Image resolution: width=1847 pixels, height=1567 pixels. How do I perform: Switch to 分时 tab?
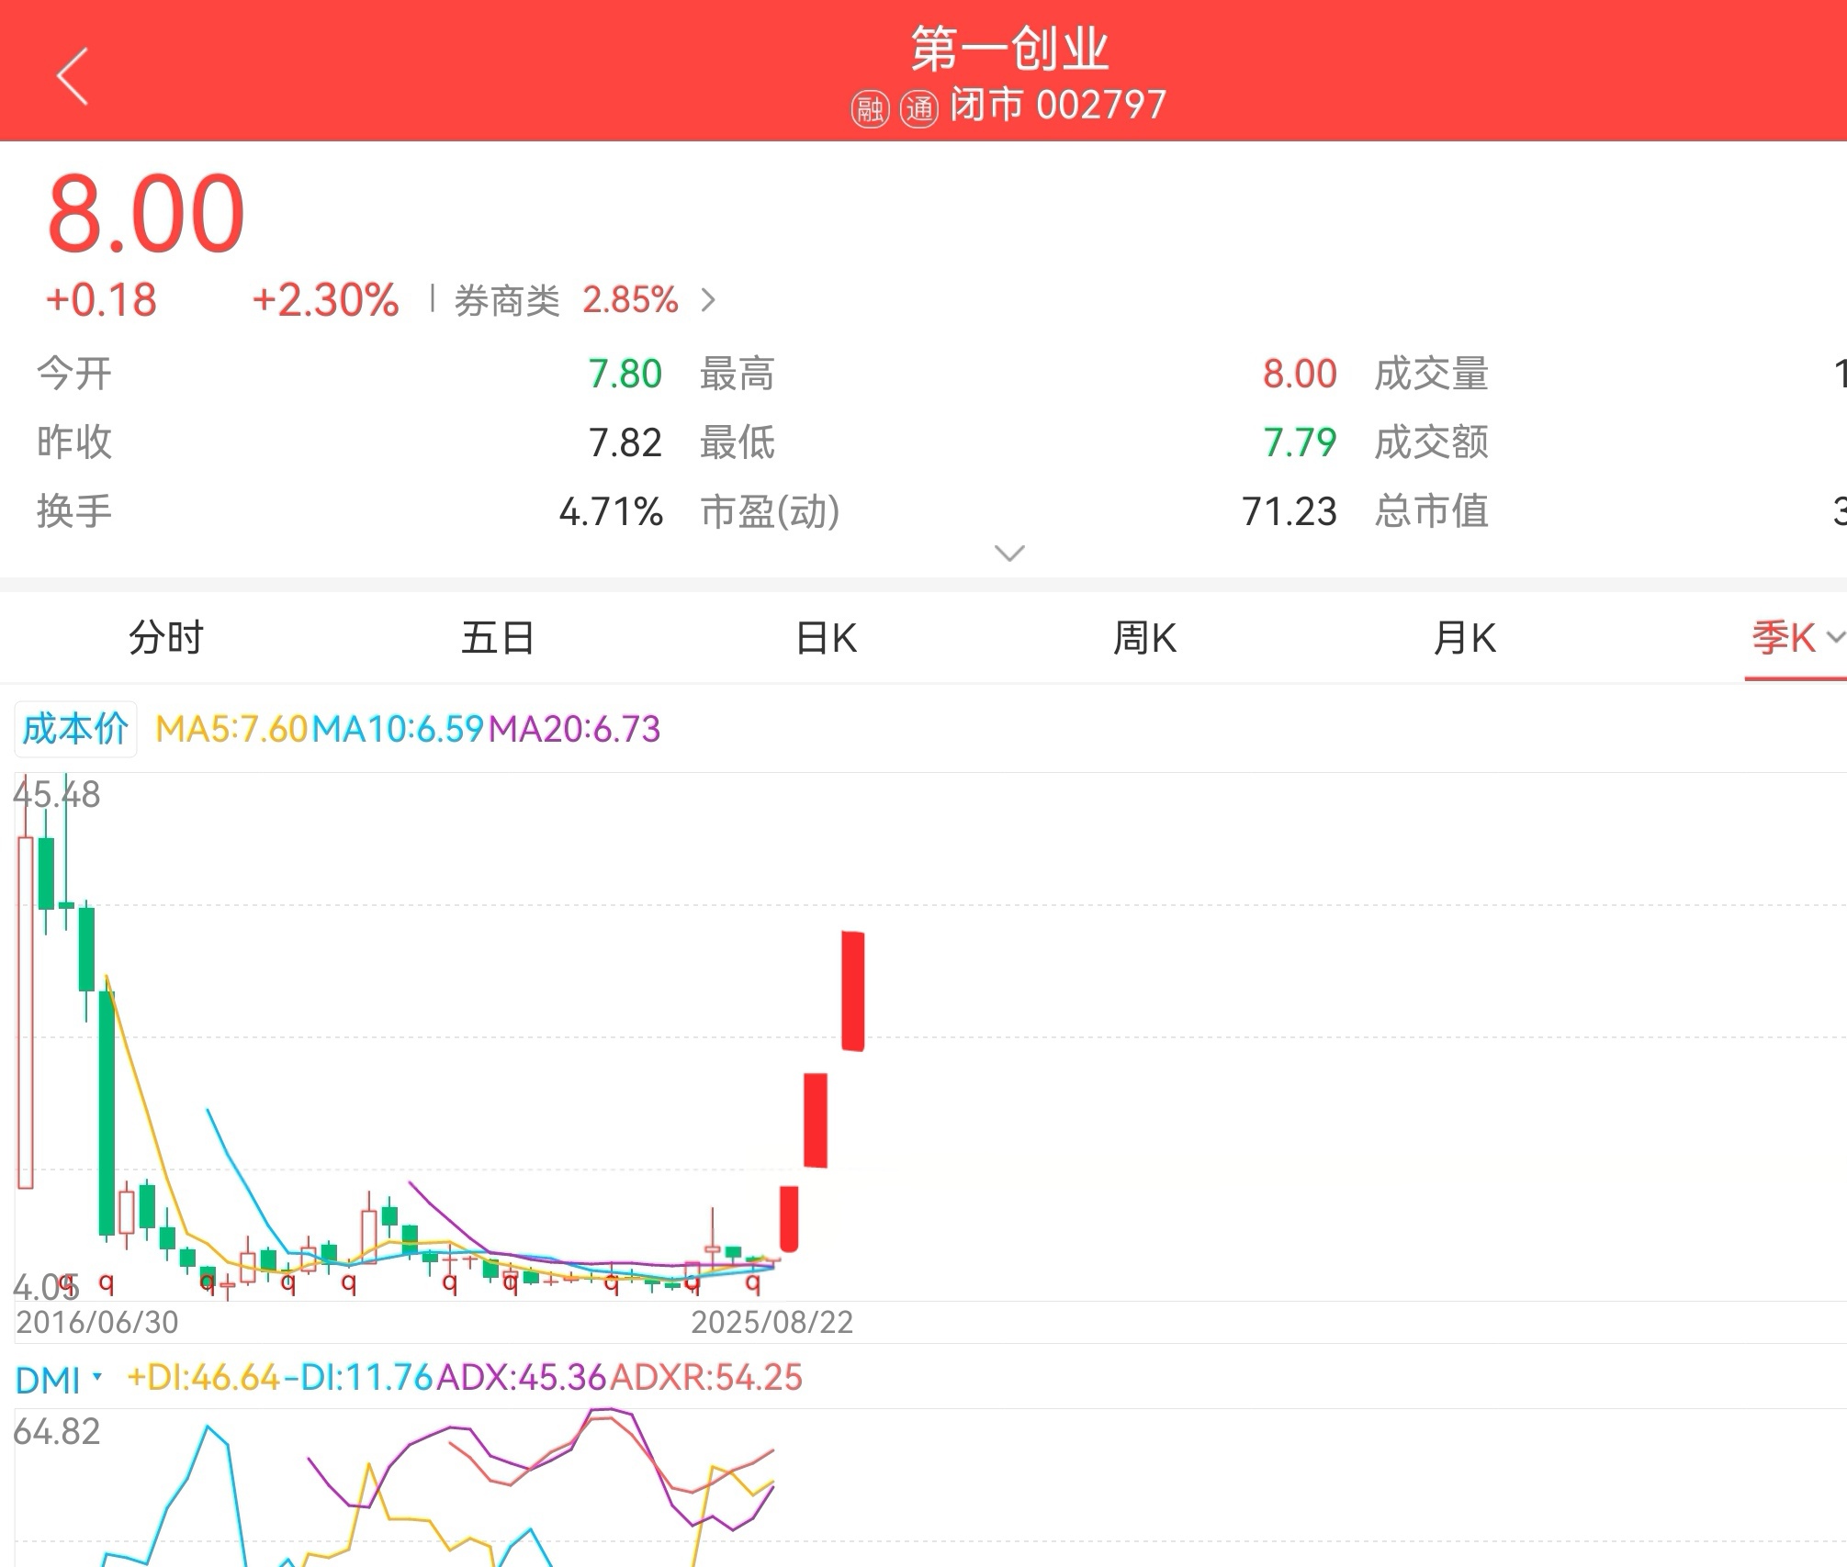pyautogui.click(x=166, y=637)
